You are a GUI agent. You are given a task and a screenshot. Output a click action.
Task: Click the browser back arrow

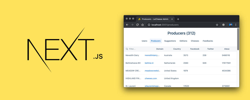pyautogui.click(x=127, y=25)
